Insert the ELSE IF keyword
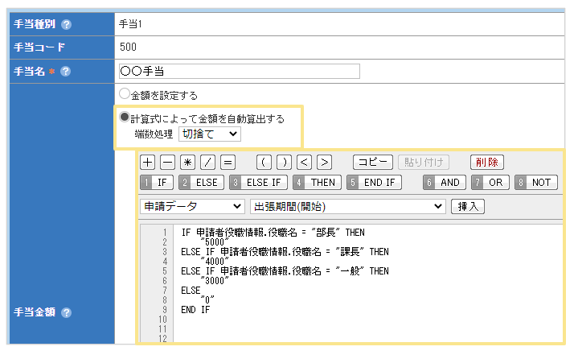This screenshot has width=574, height=359. (x=258, y=182)
